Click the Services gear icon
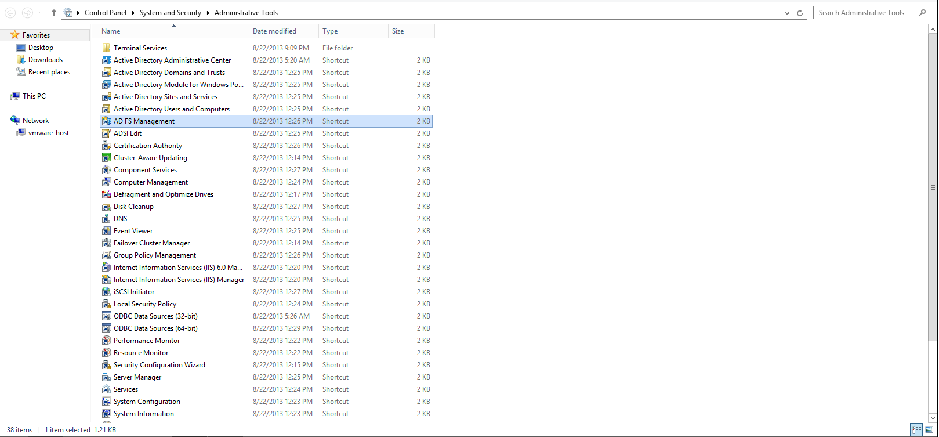939x437 pixels. [x=107, y=389]
